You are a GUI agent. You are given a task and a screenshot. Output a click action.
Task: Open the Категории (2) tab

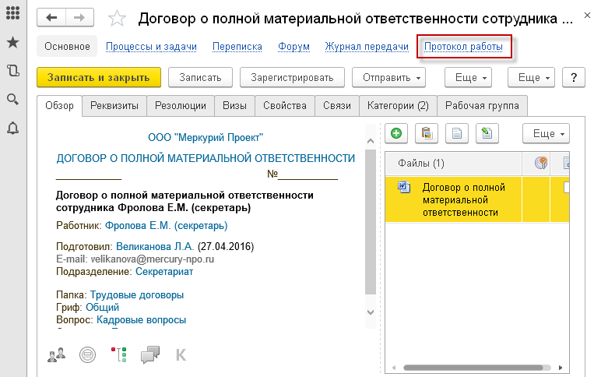pyautogui.click(x=398, y=105)
